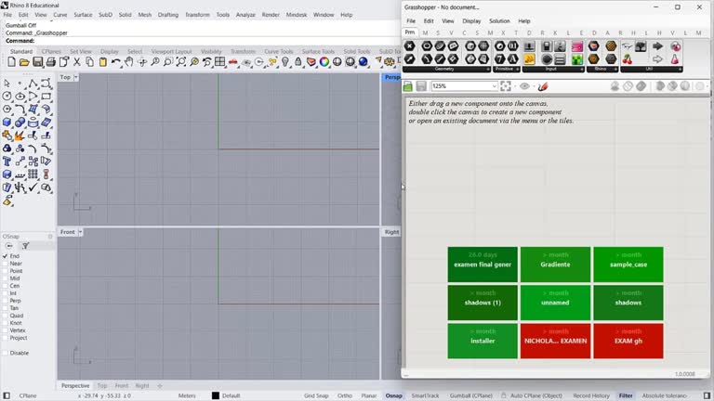Click Grasshopper's sketch brush icon

(543, 86)
